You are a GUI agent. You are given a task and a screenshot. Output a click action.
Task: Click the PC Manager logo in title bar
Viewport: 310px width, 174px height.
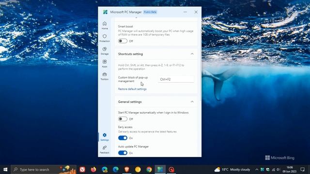(x=105, y=12)
